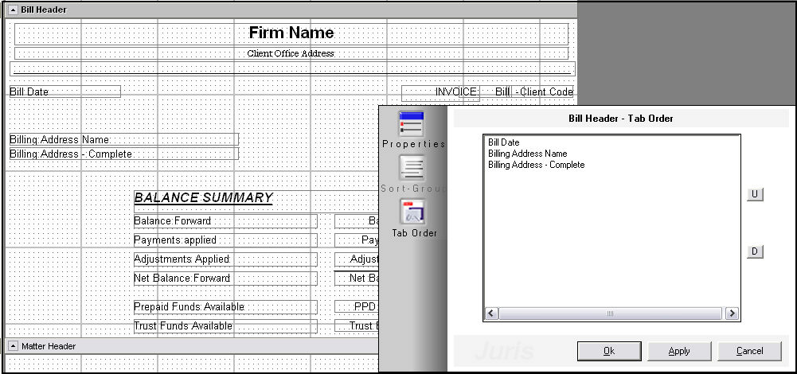Select the Tab Order icon

[x=412, y=213]
